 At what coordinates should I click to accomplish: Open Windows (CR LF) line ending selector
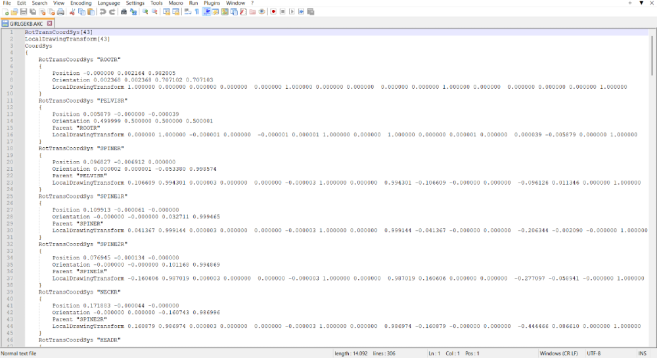(x=558, y=353)
